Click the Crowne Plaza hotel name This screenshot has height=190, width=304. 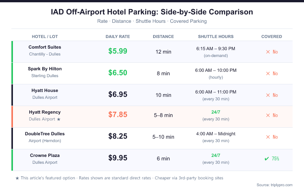tap(45, 155)
